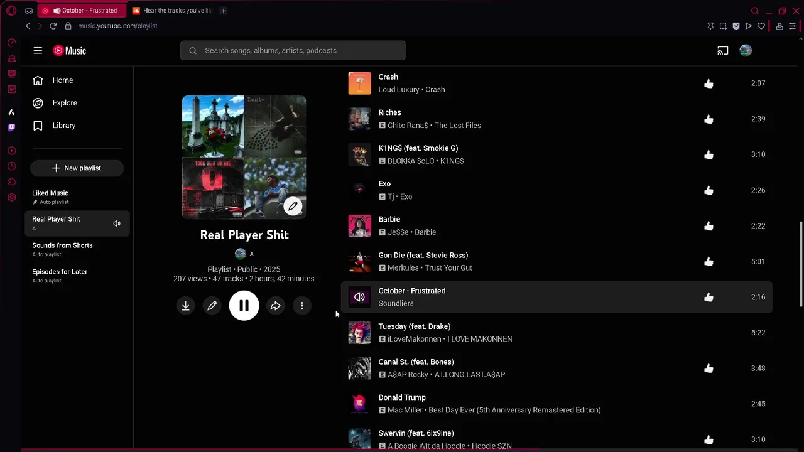Click the Donald Trump song title
This screenshot has width=804, height=452.
402,397
